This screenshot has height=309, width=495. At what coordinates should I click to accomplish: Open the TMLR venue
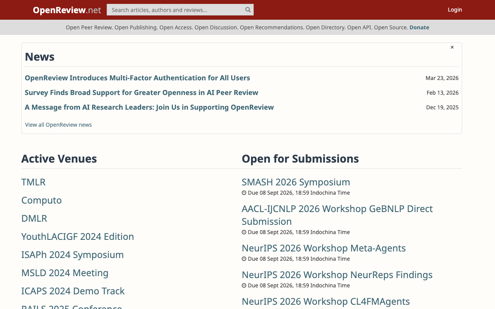[x=33, y=182]
